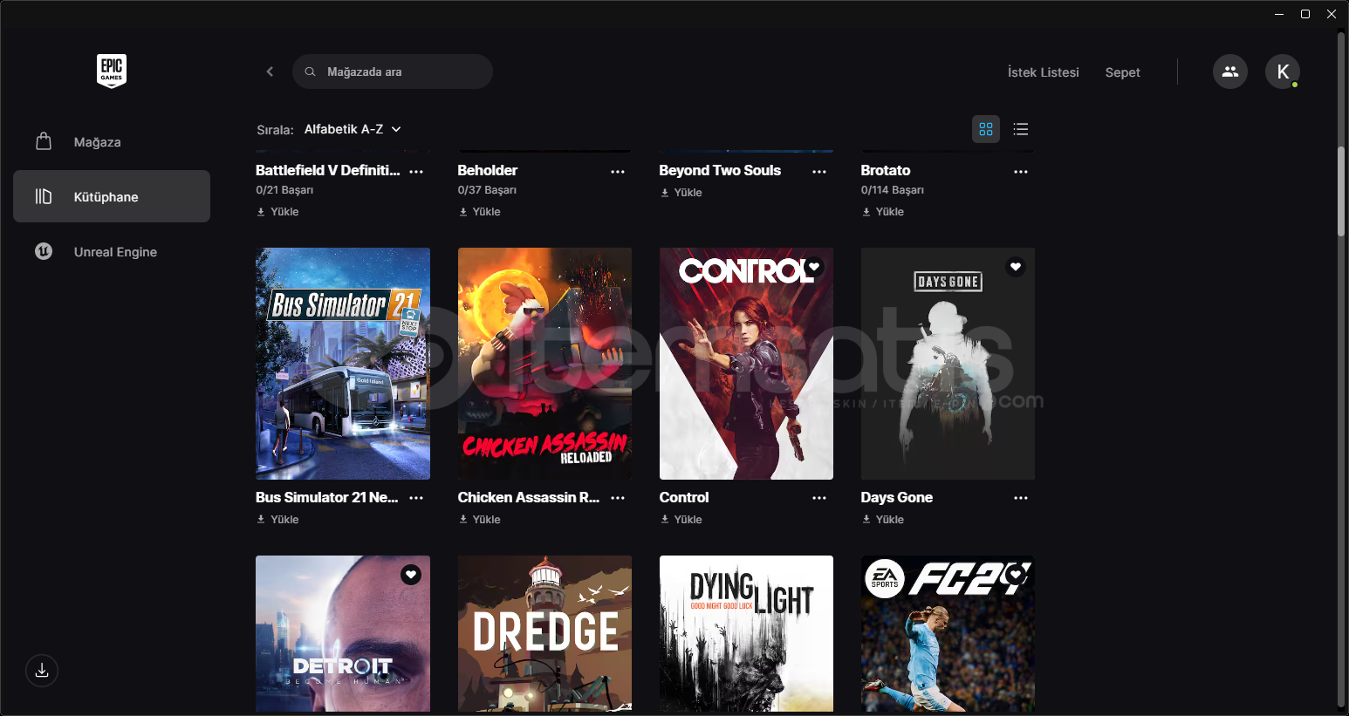Install Bus Simulator 21 via Yükle
Screen dimensions: 1349x716
point(277,520)
